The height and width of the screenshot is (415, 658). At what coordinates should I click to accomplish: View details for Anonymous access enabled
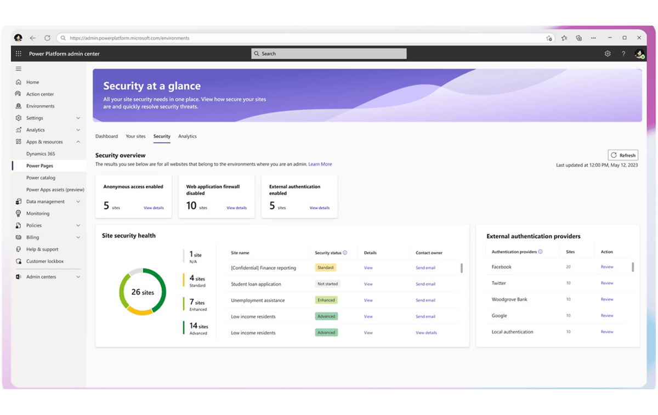pyautogui.click(x=154, y=208)
